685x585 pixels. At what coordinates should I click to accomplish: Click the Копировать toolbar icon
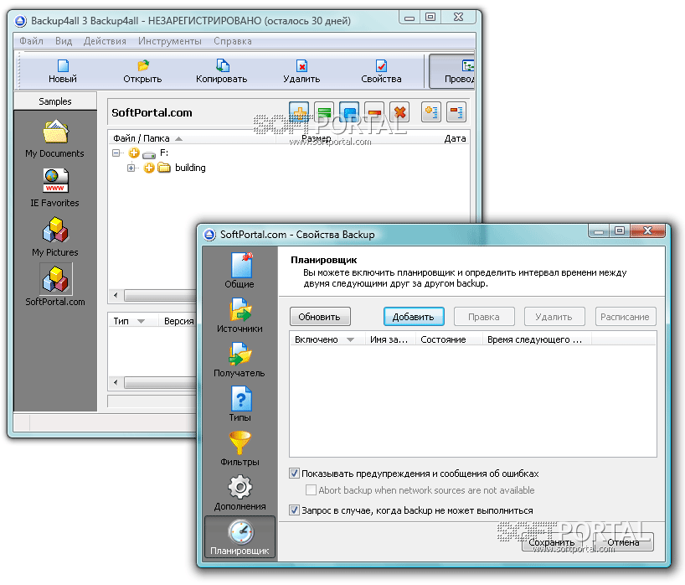tap(221, 72)
